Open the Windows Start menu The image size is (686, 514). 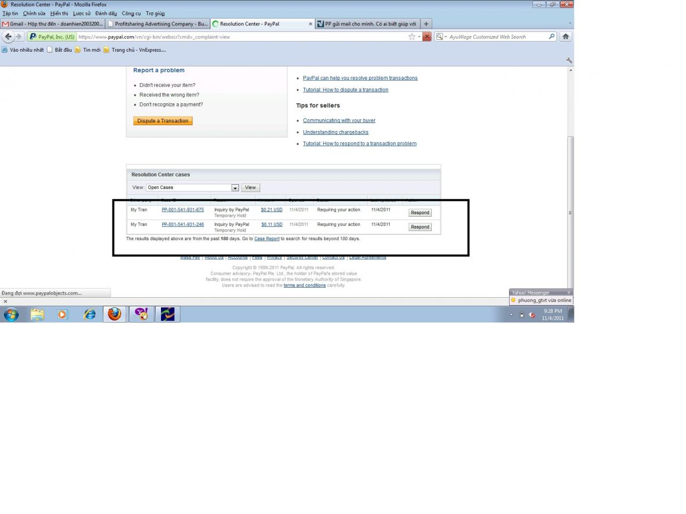coord(11,314)
